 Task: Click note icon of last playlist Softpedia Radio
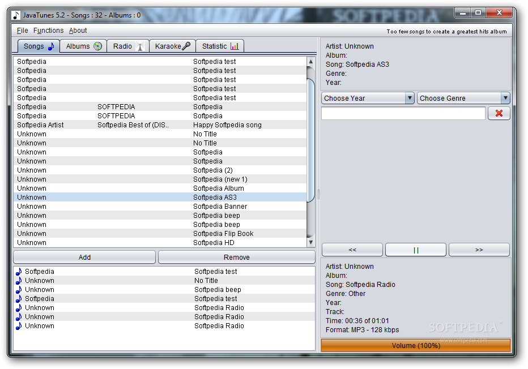point(19,326)
